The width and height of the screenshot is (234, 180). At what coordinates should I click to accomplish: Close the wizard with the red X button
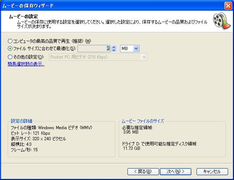click(228, 6)
